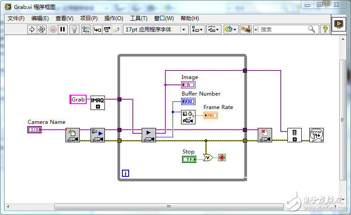Open Context Help question mark

(325, 29)
